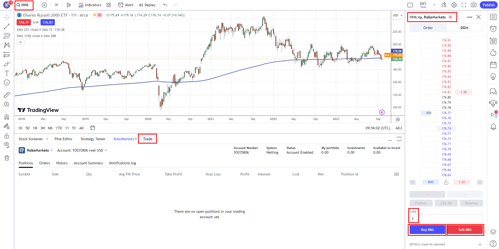Change the W time interval

(x=56, y=5)
